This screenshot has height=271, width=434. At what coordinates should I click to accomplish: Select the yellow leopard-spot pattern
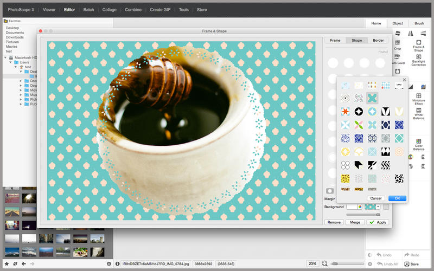pyautogui.click(x=344, y=178)
